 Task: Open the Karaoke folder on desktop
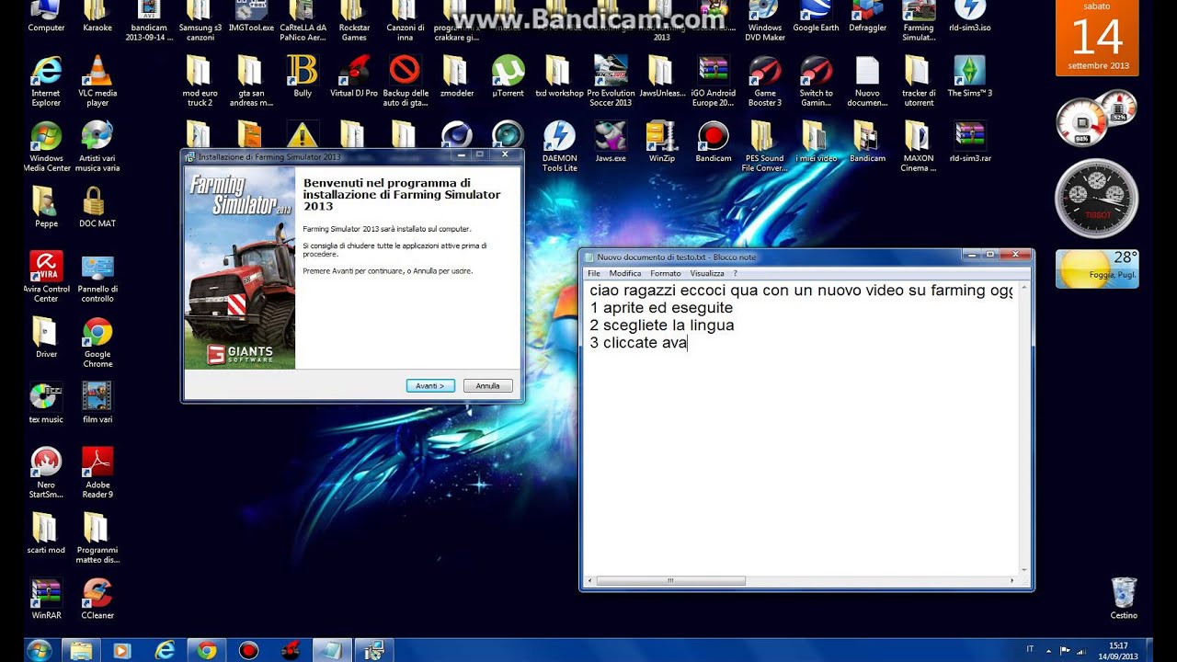[97, 17]
